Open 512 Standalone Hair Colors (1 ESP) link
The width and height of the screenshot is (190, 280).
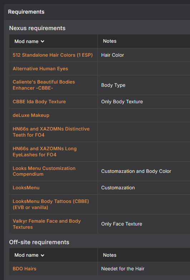click(52, 55)
